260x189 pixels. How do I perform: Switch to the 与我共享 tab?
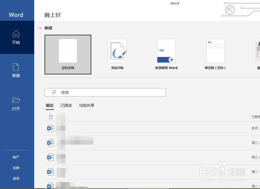coord(86,106)
